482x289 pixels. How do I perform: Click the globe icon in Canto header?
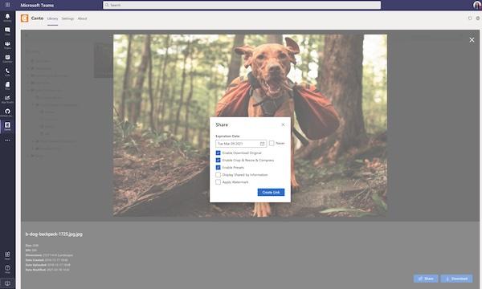(478, 18)
